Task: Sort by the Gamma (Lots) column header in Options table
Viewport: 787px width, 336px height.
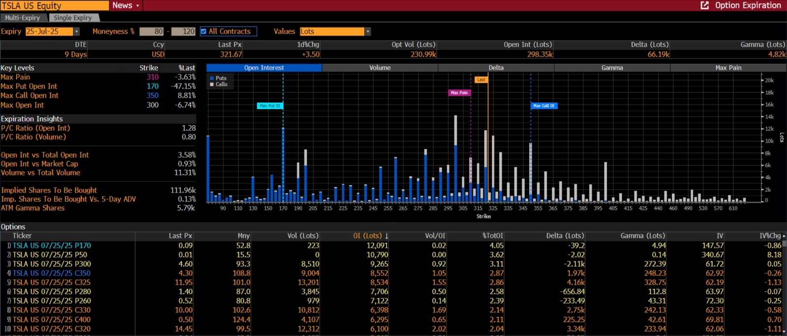Action: point(643,236)
